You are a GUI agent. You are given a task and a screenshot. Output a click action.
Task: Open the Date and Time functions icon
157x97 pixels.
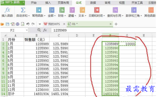click(97, 10)
